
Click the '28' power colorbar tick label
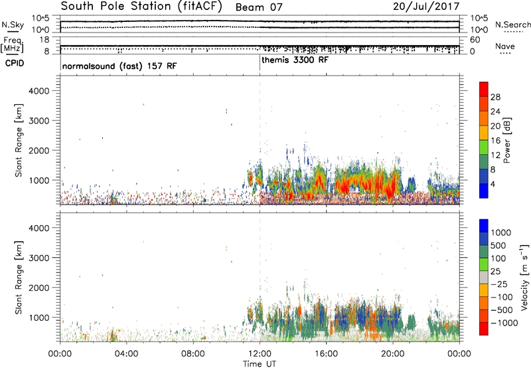495,97
